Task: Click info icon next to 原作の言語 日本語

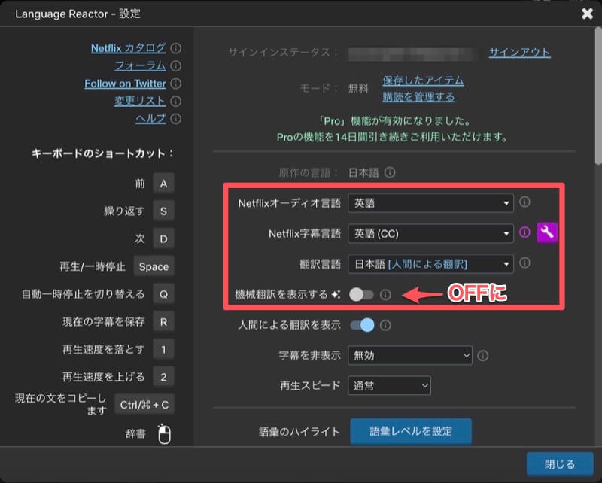Action: click(x=390, y=172)
